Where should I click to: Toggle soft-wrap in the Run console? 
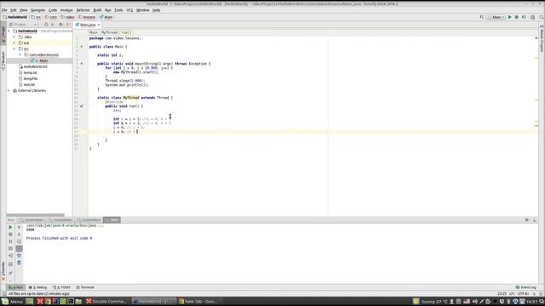19,241
